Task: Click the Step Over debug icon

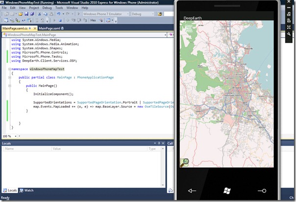Action: point(79,21)
